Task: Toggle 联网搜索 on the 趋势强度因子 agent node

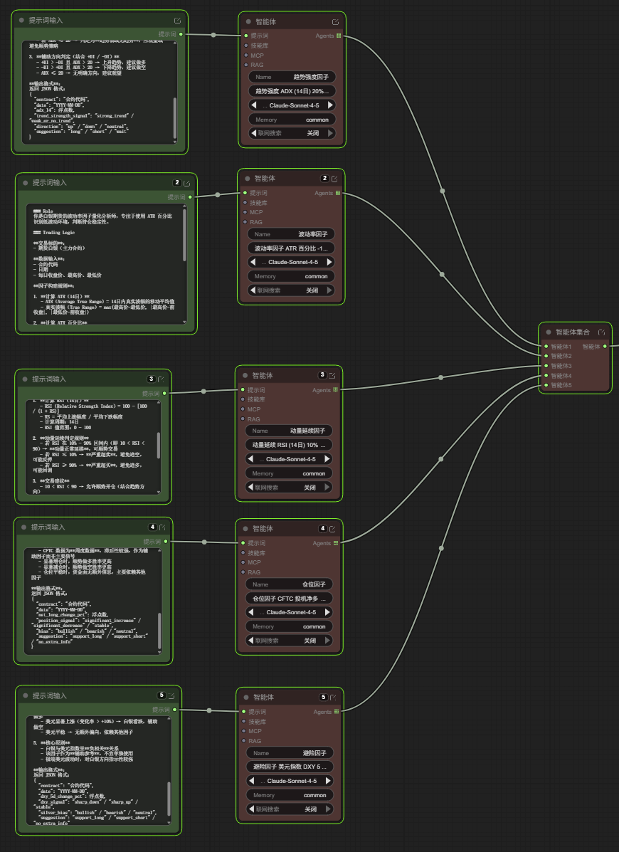Action: click(x=292, y=133)
